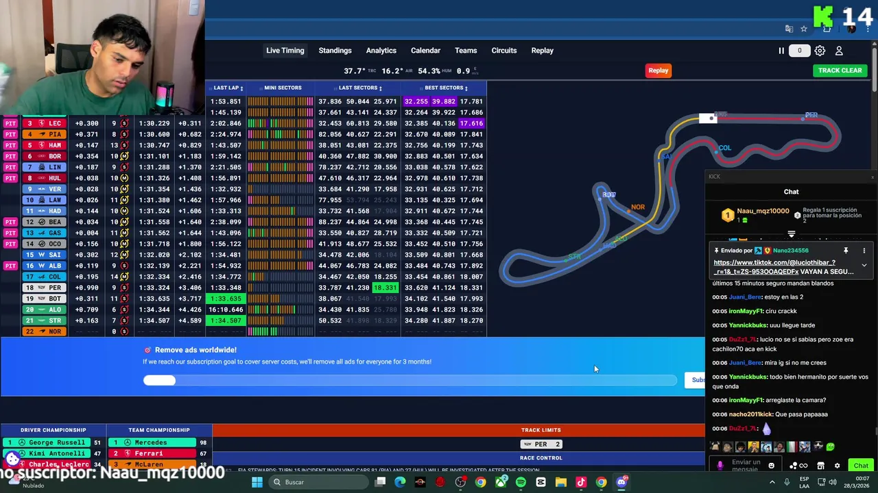Open the Teams tab
This screenshot has width=878, height=493.
(466, 51)
